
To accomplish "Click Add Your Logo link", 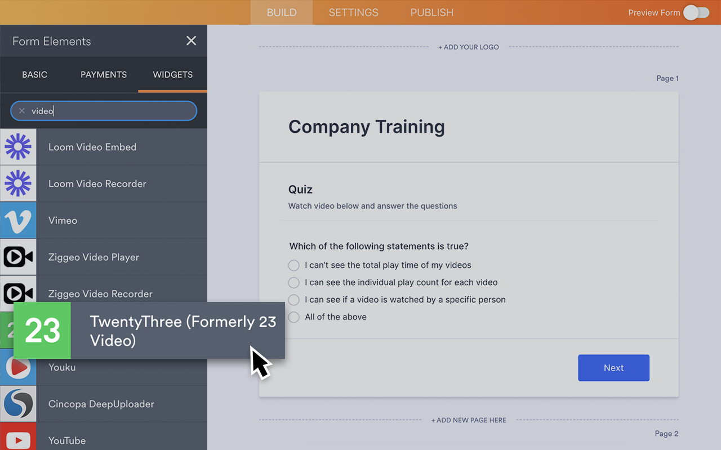I will 469,47.
